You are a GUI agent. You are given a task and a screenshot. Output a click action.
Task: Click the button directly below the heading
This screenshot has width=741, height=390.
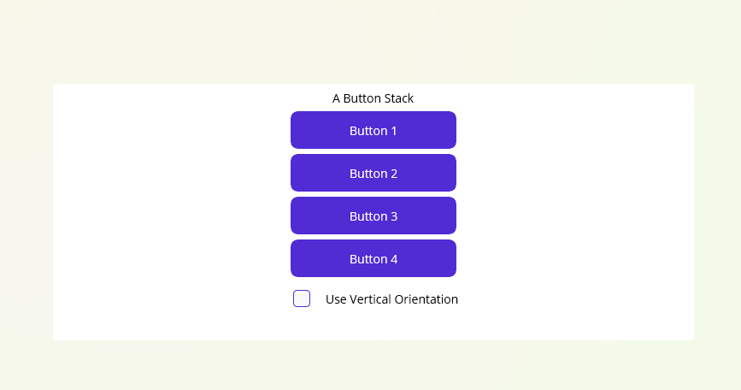(x=373, y=130)
